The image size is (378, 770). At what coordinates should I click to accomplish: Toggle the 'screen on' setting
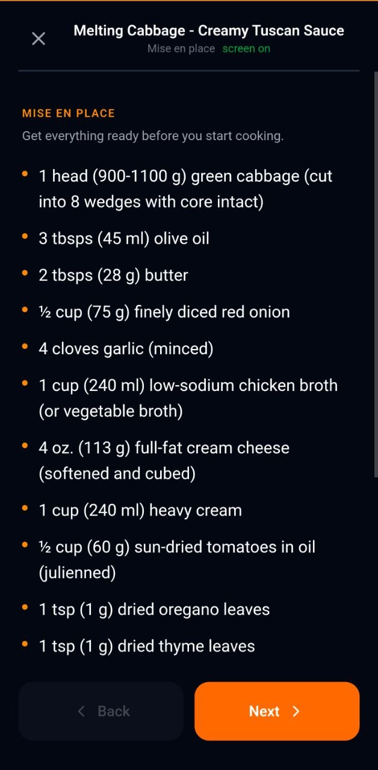click(x=246, y=49)
